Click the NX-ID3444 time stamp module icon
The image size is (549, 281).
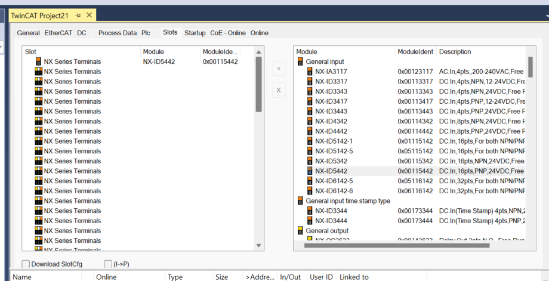tap(310, 221)
